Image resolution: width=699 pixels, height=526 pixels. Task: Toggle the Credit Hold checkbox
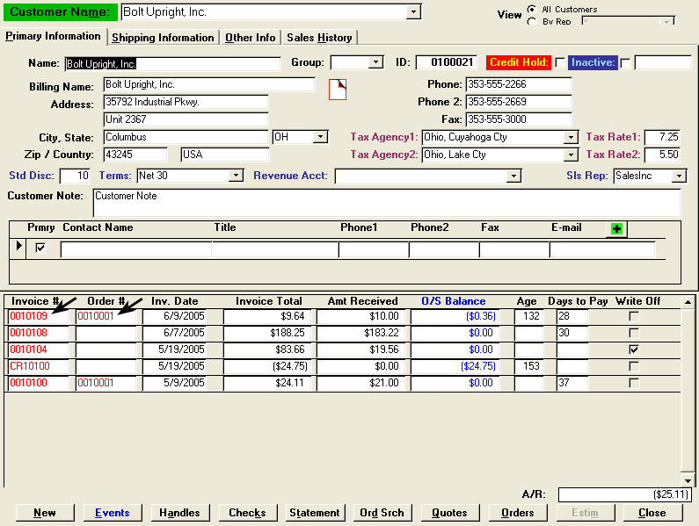[560, 62]
